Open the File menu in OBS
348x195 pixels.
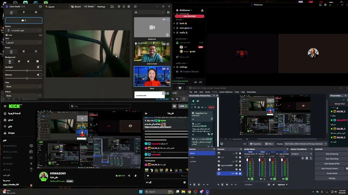pos(191,92)
